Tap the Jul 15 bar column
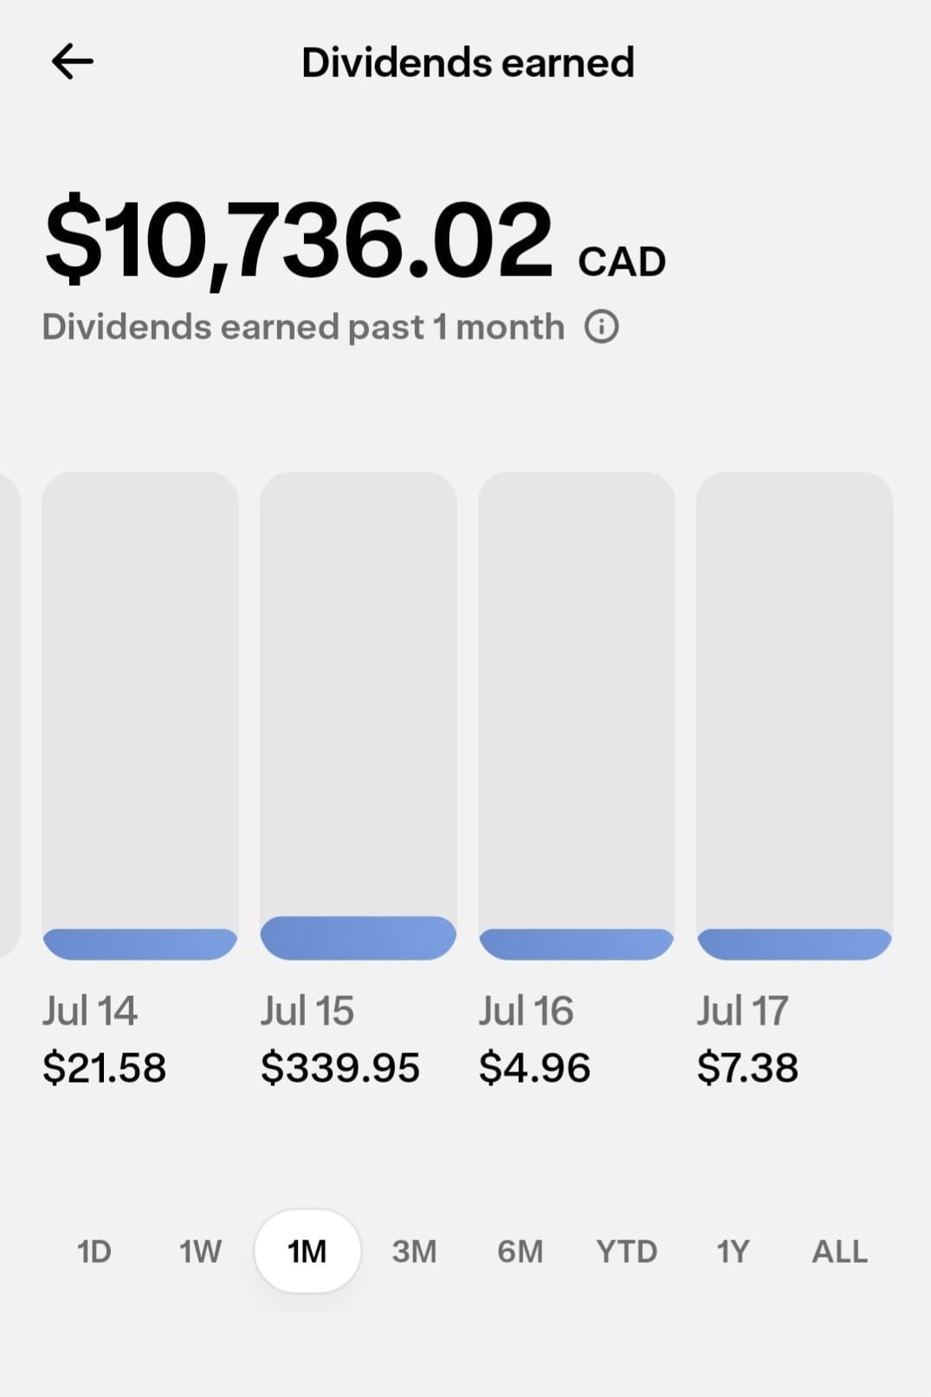This screenshot has height=1397, width=931. 359,715
